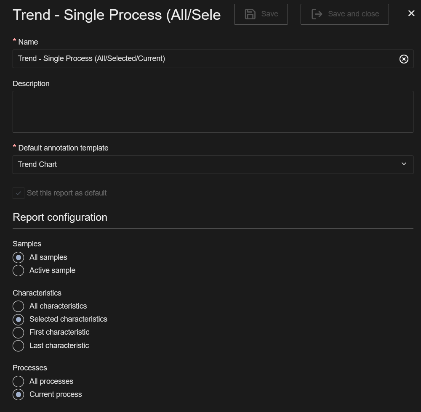The height and width of the screenshot is (412, 421).
Task: Select All processes radio button
Action: tap(19, 381)
